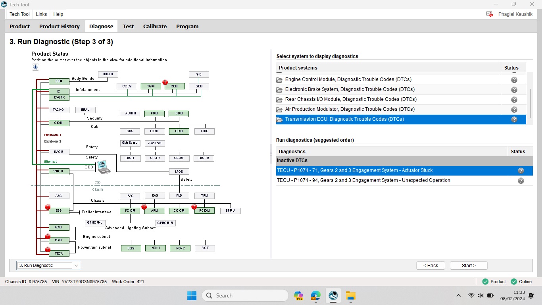Select TECU P1074-94 Unexpected Operation row

point(404,180)
